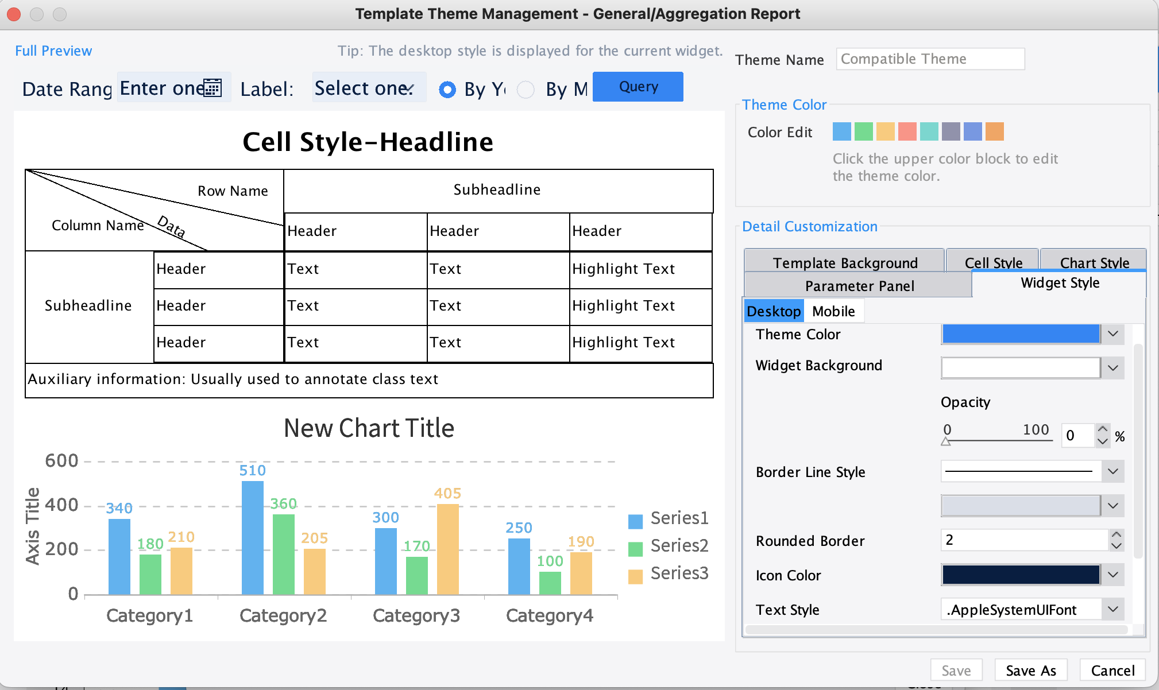
Task: Edit the teal swatch in Color Edit
Action: (928, 131)
